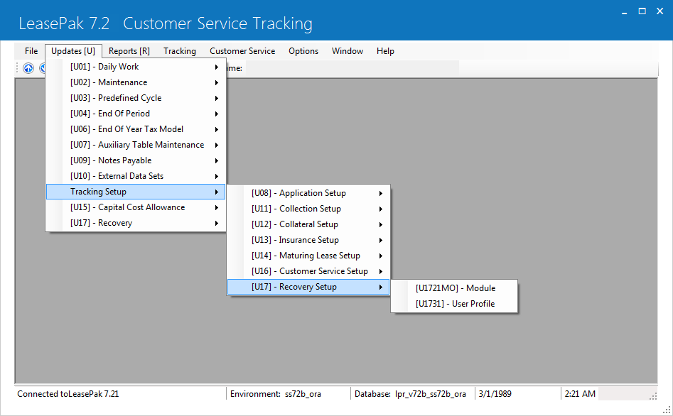Close the Updates [U] menu

(73, 51)
